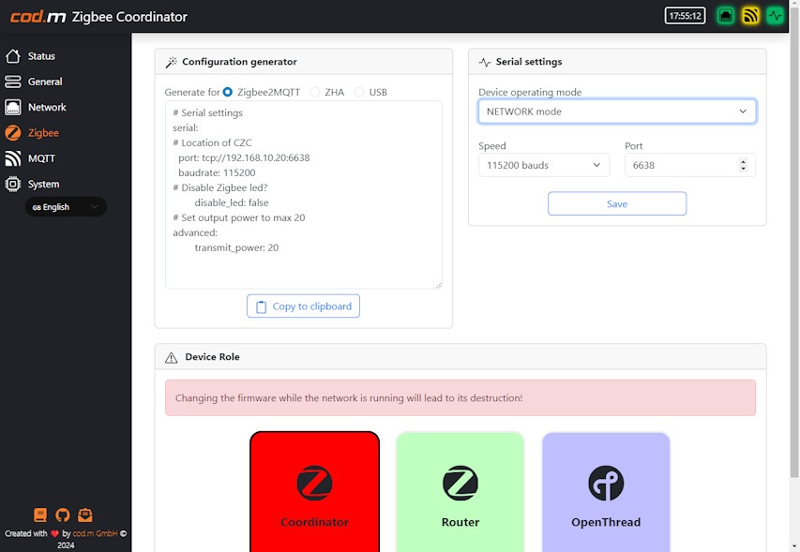
Task: Click the 'Configuration generator' heading
Action: pos(239,62)
